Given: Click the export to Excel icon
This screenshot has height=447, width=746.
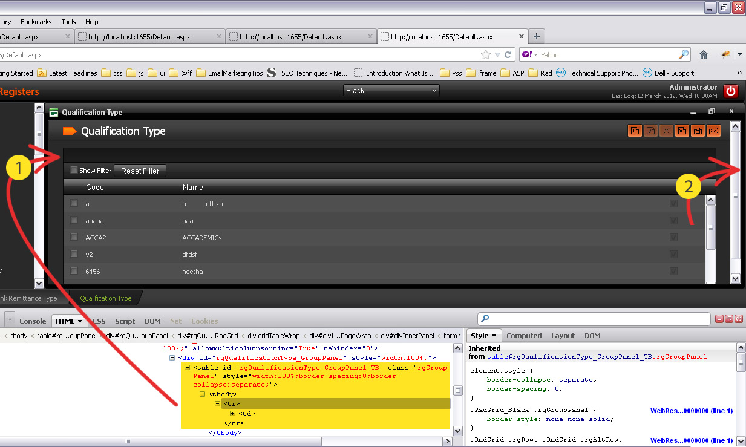Looking at the screenshot, I should coord(682,130).
